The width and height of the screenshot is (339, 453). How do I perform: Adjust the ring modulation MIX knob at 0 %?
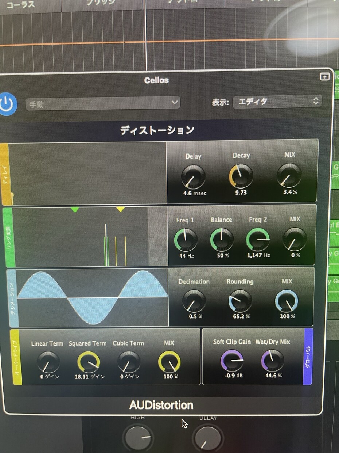295,239
